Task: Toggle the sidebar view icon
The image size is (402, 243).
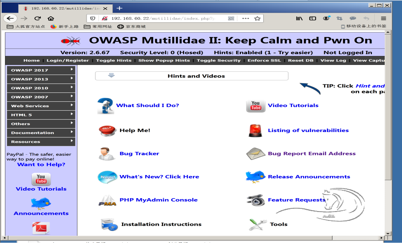Action: tap(313, 18)
